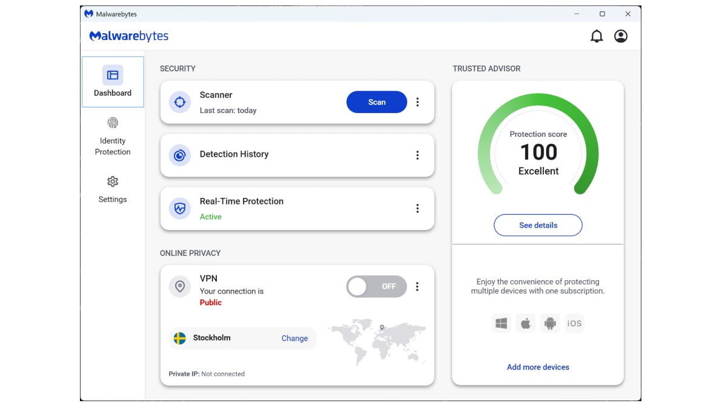Click the VPN location pin icon
722x406 pixels.
179,286
